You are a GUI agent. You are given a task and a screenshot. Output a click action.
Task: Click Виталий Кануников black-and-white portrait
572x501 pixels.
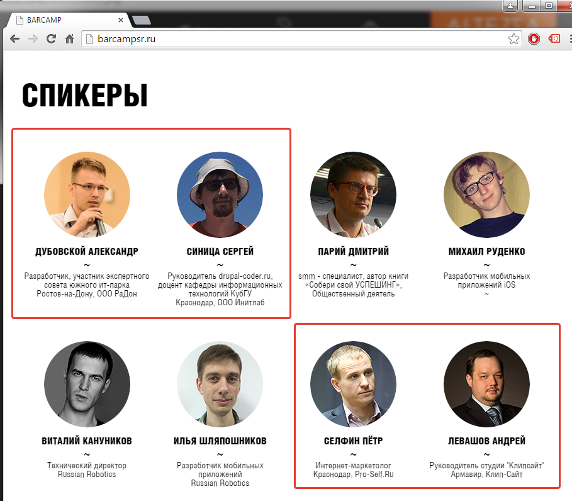(x=87, y=384)
